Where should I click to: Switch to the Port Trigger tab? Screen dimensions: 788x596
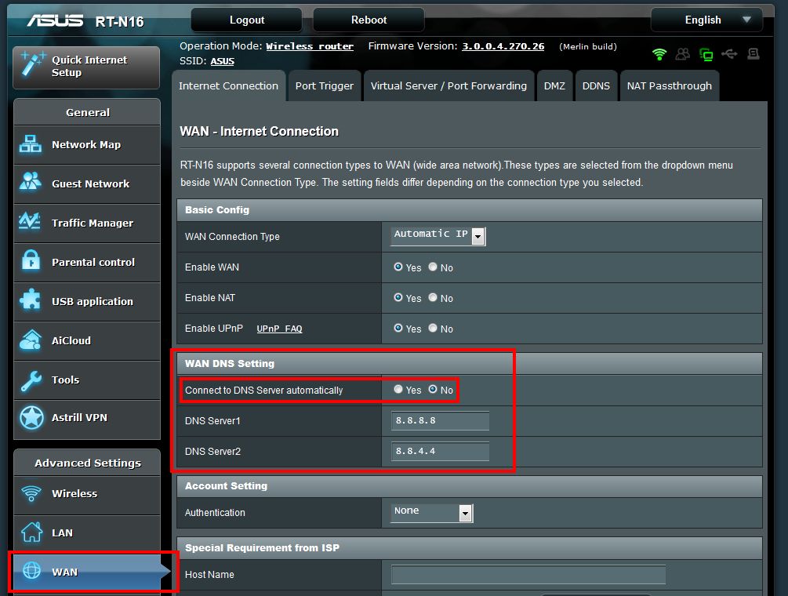[x=325, y=86]
